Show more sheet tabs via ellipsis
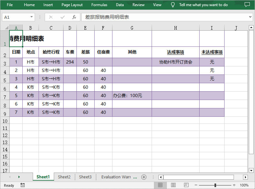 click(135, 177)
